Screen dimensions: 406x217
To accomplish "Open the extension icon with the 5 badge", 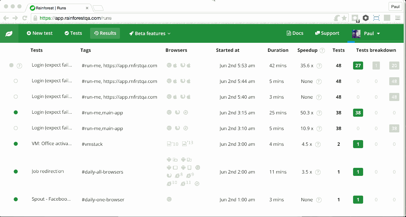I will [x=355, y=18].
